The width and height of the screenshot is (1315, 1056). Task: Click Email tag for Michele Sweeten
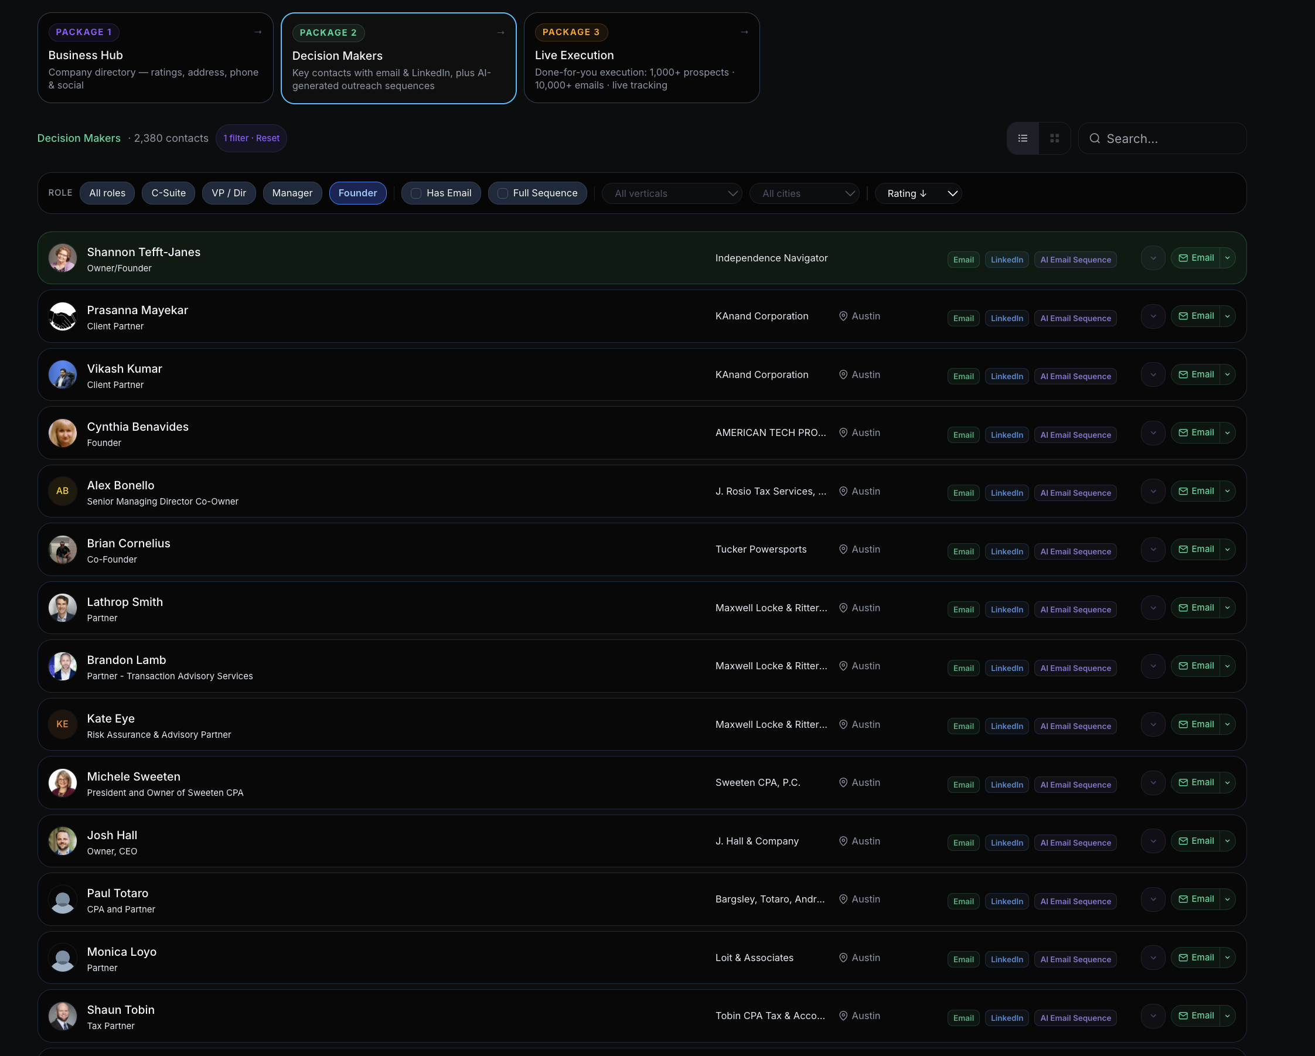963,785
